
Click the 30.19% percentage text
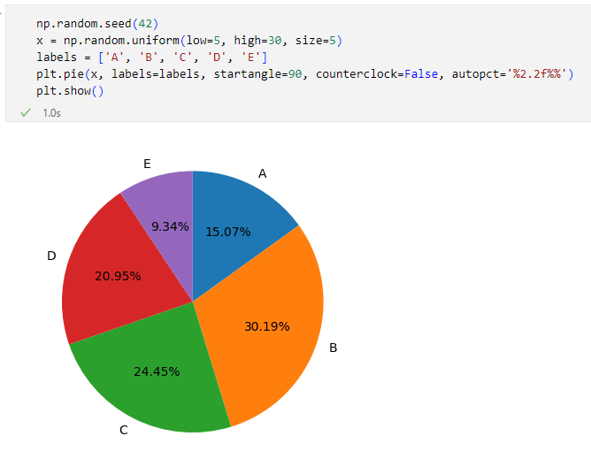pyautogui.click(x=266, y=325)
